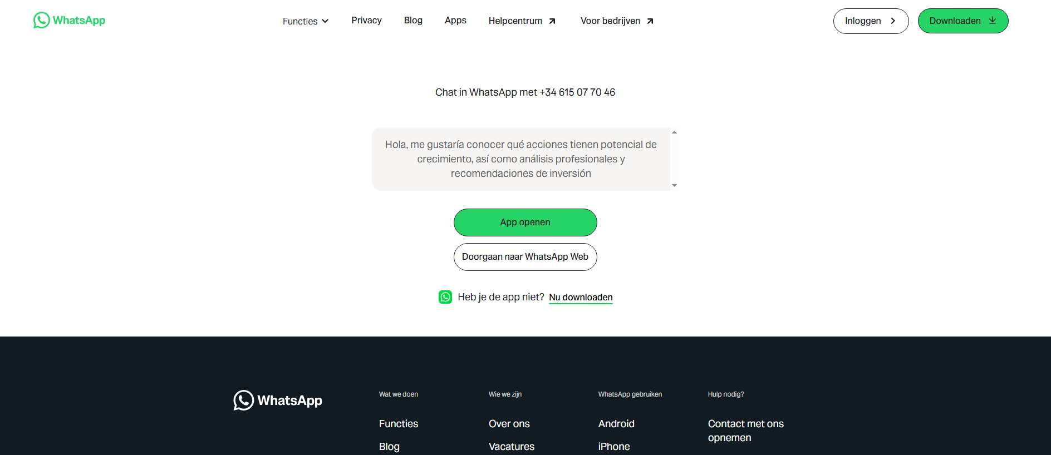Select Apps in the top navigation
Viewport: 1051px width, 455px height.
[455, 21]
